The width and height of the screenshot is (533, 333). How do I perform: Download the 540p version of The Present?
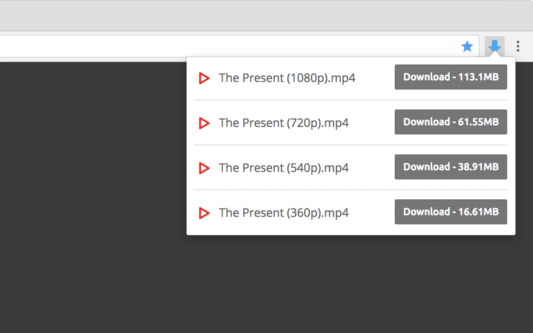(x=451, y=167)
